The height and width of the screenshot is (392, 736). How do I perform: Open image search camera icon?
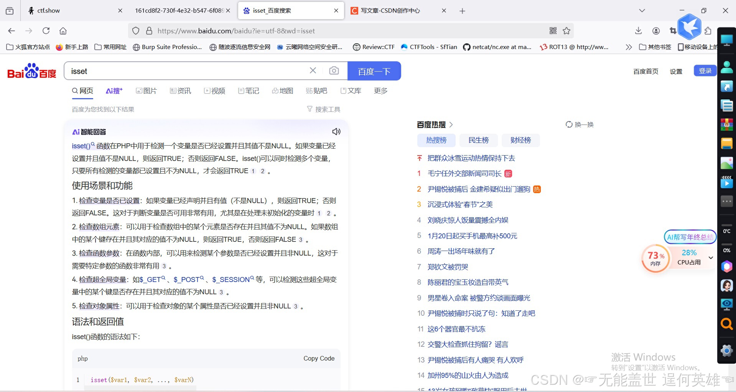click(334, 71)
